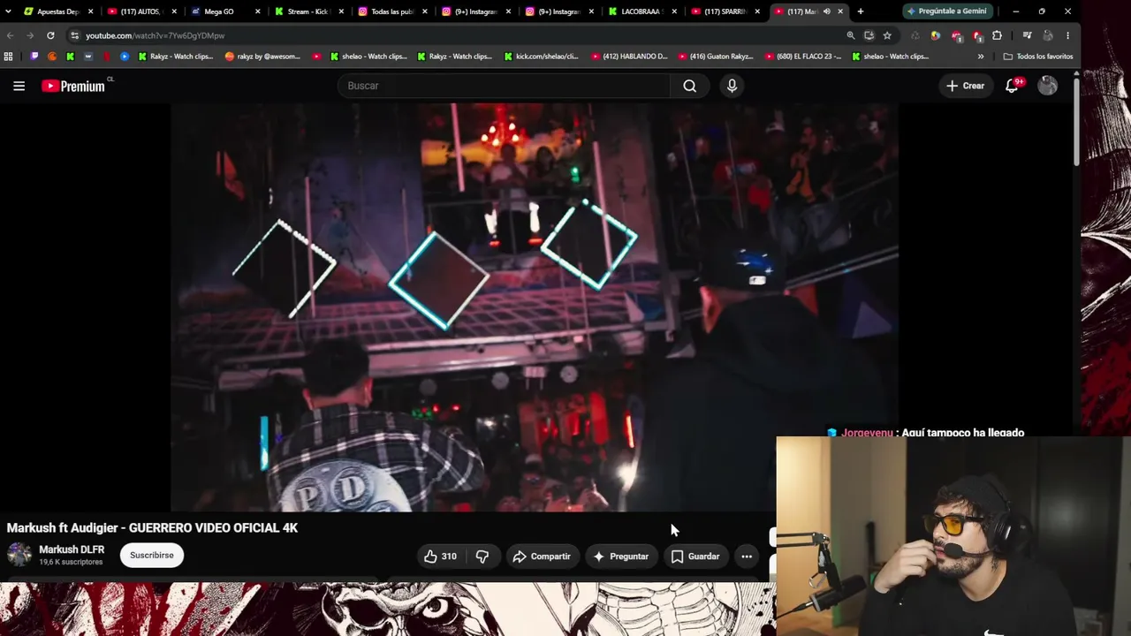Click the browser address bar URL
The height and width of the screenshot is (636, 1131).
pos(155,35)
